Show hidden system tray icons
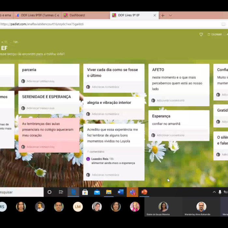Image resolution: width=228 pixels, height=228 pixels. click(x=214, y=192)
